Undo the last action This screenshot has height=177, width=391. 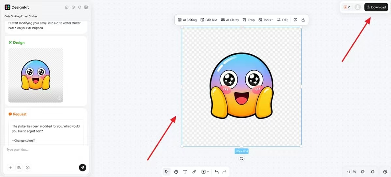click(x=217, y=172)
